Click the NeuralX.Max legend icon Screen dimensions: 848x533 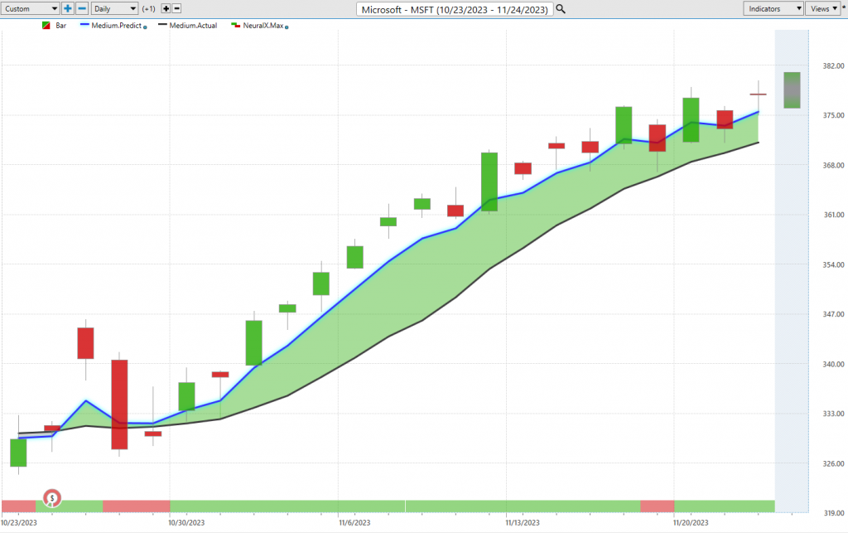point(235,25)
